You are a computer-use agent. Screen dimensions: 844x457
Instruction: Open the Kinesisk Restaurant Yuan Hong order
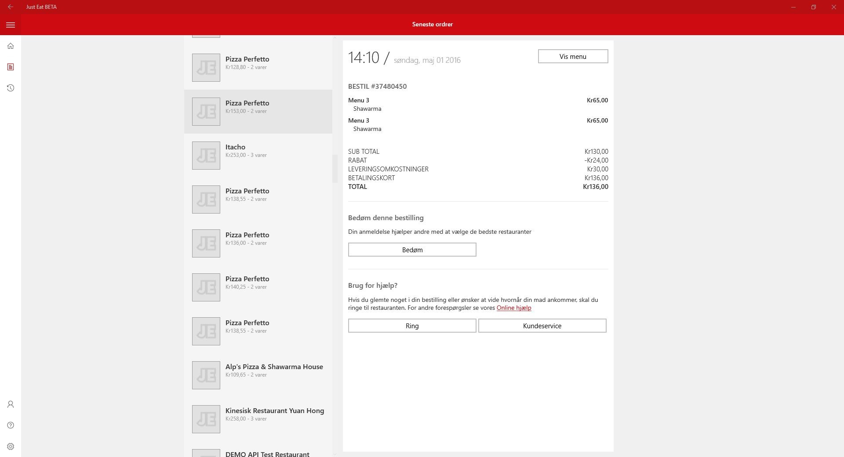pos(258,419)
